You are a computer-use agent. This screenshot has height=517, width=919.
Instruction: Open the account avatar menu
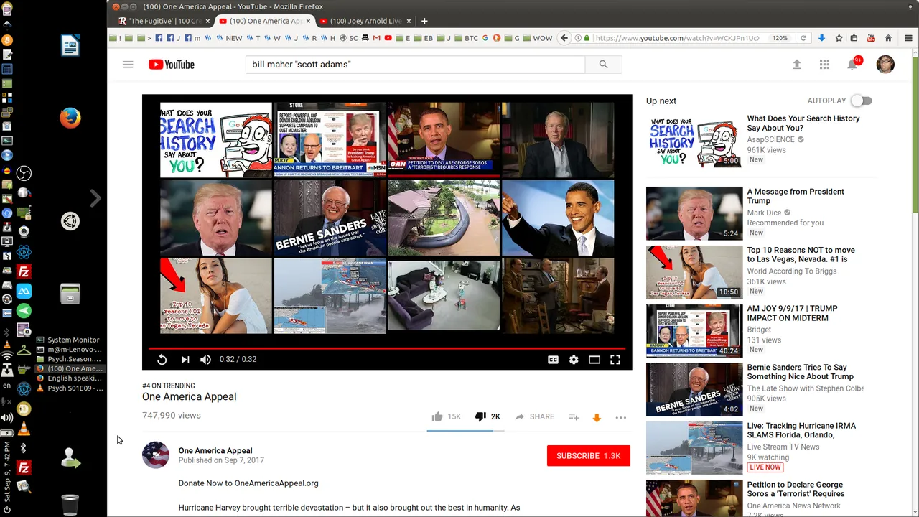coord(885,65)
